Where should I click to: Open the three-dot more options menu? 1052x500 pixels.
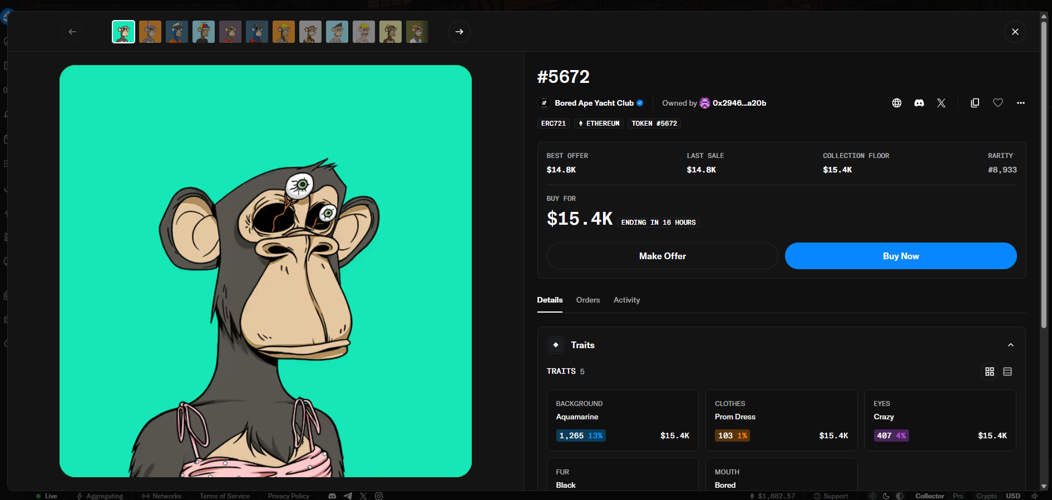click(1021, 103)
